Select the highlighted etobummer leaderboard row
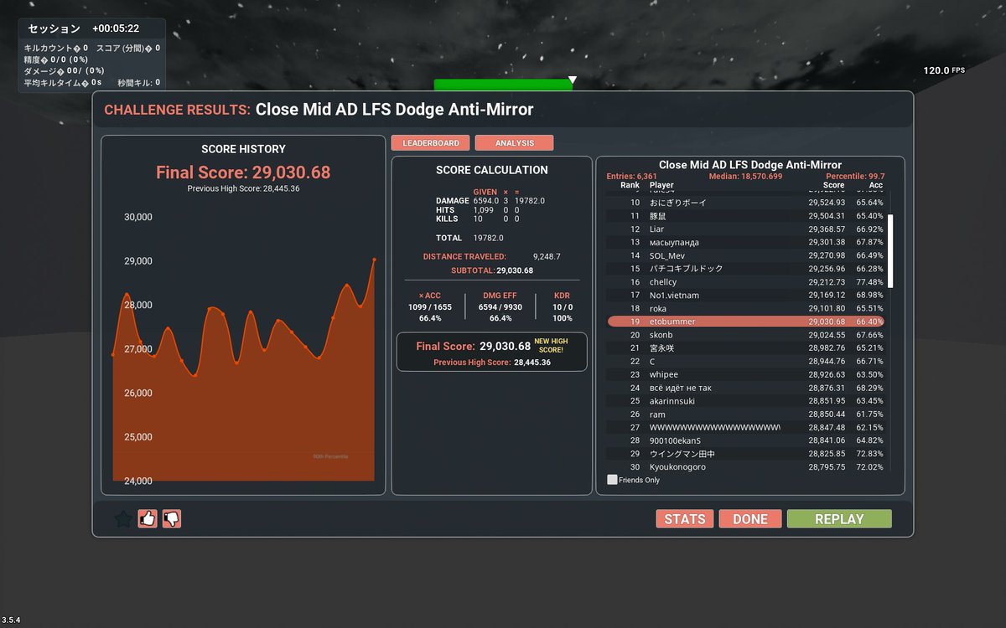This screenshot has width=1006, height=628. point(746,322)
